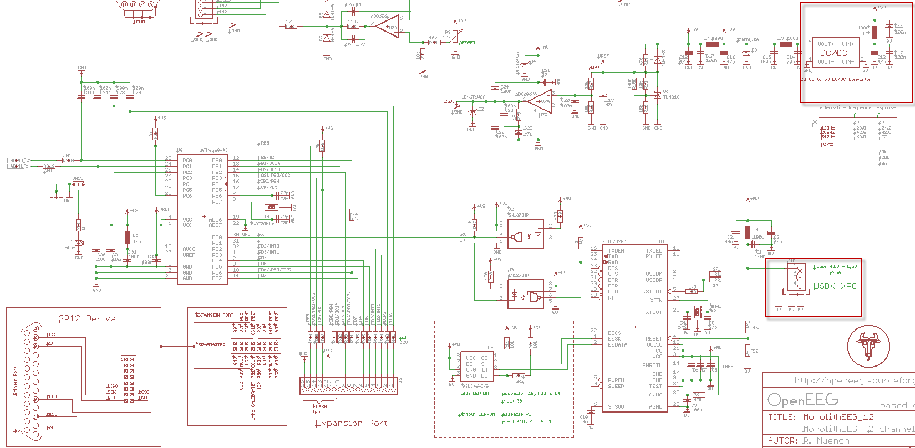Click the D3 zener diode symbol

(747, 52)
